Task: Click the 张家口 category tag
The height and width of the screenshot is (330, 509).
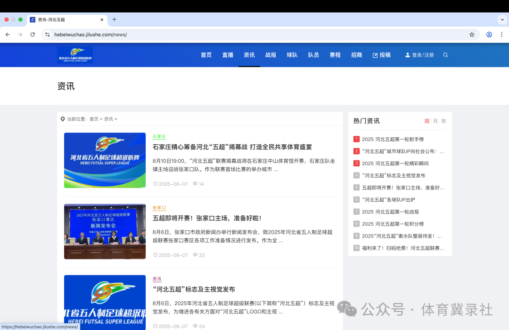Action: point(159,208)
